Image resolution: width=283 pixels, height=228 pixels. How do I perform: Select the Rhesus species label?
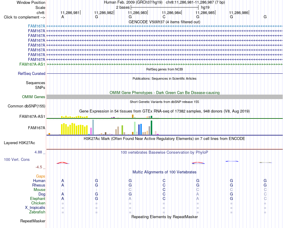coord(39,185)
